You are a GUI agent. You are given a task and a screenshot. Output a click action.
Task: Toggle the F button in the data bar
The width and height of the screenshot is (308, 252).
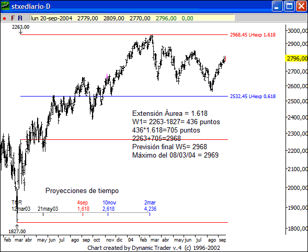[x=13, y=18]
